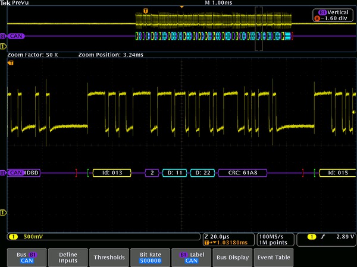Open the Bus Display menu
357x267 pixels.
[x=232, y=257]
